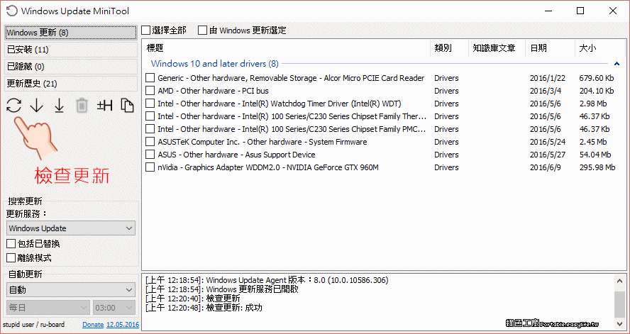
Task: Sort the list by the 日期 column header
Action: point(538,48)
